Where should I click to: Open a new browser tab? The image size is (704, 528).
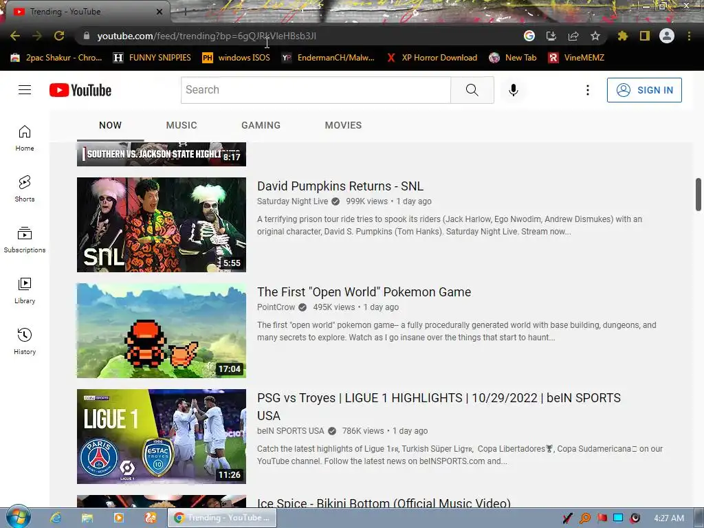click(x=184, y=12)
